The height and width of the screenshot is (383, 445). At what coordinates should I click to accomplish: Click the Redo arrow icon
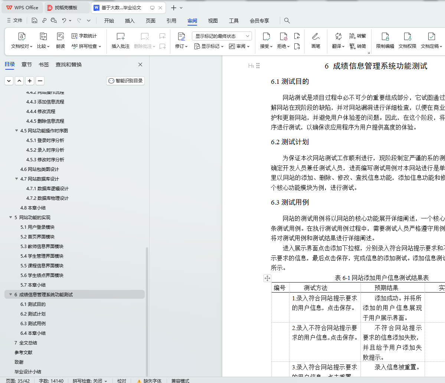tap(79, 20)
